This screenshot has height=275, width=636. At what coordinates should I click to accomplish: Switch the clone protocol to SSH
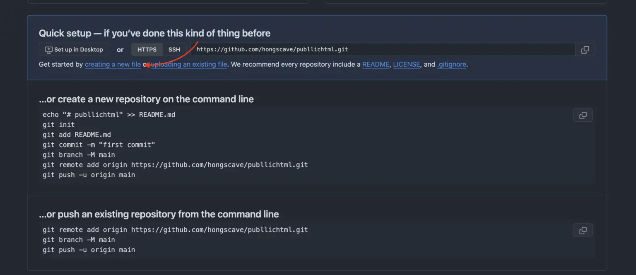(174, 49)
